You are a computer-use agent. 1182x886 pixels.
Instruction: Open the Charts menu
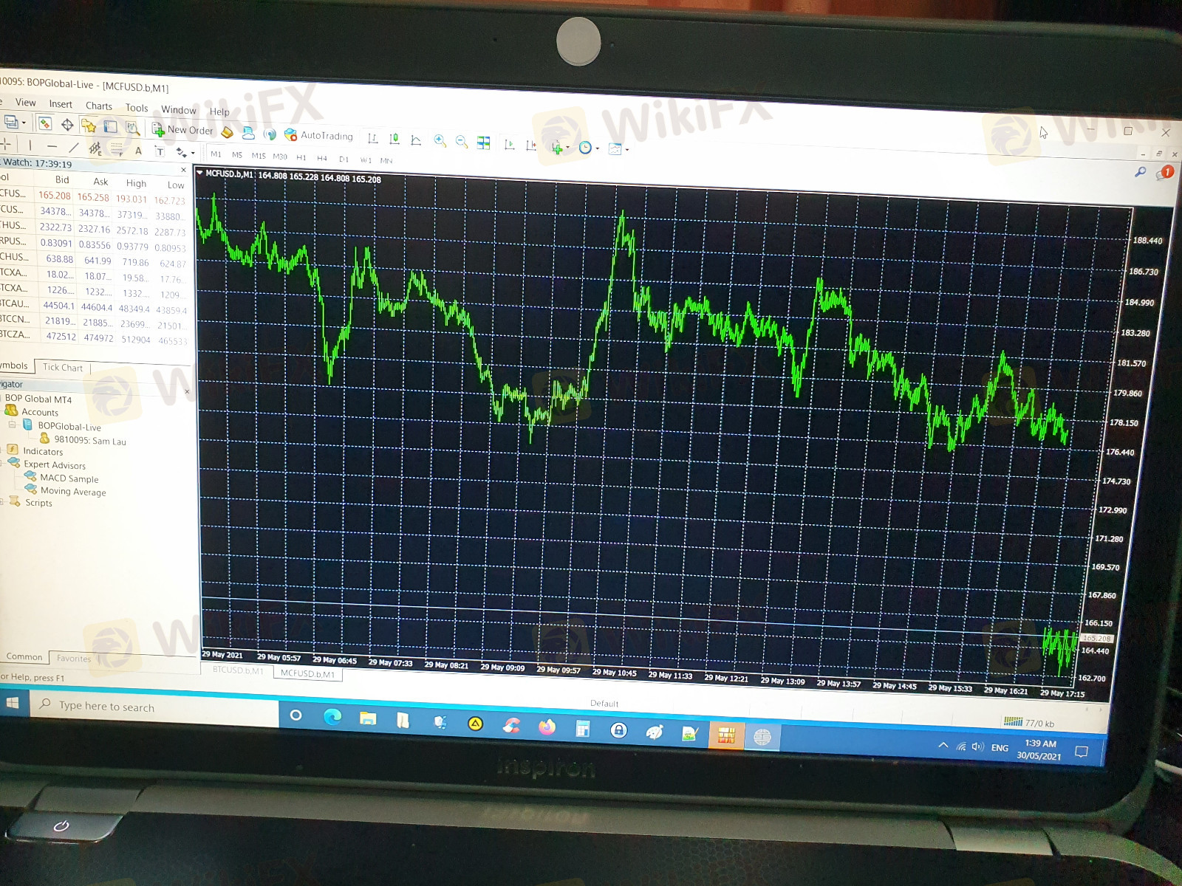(98, 106)
